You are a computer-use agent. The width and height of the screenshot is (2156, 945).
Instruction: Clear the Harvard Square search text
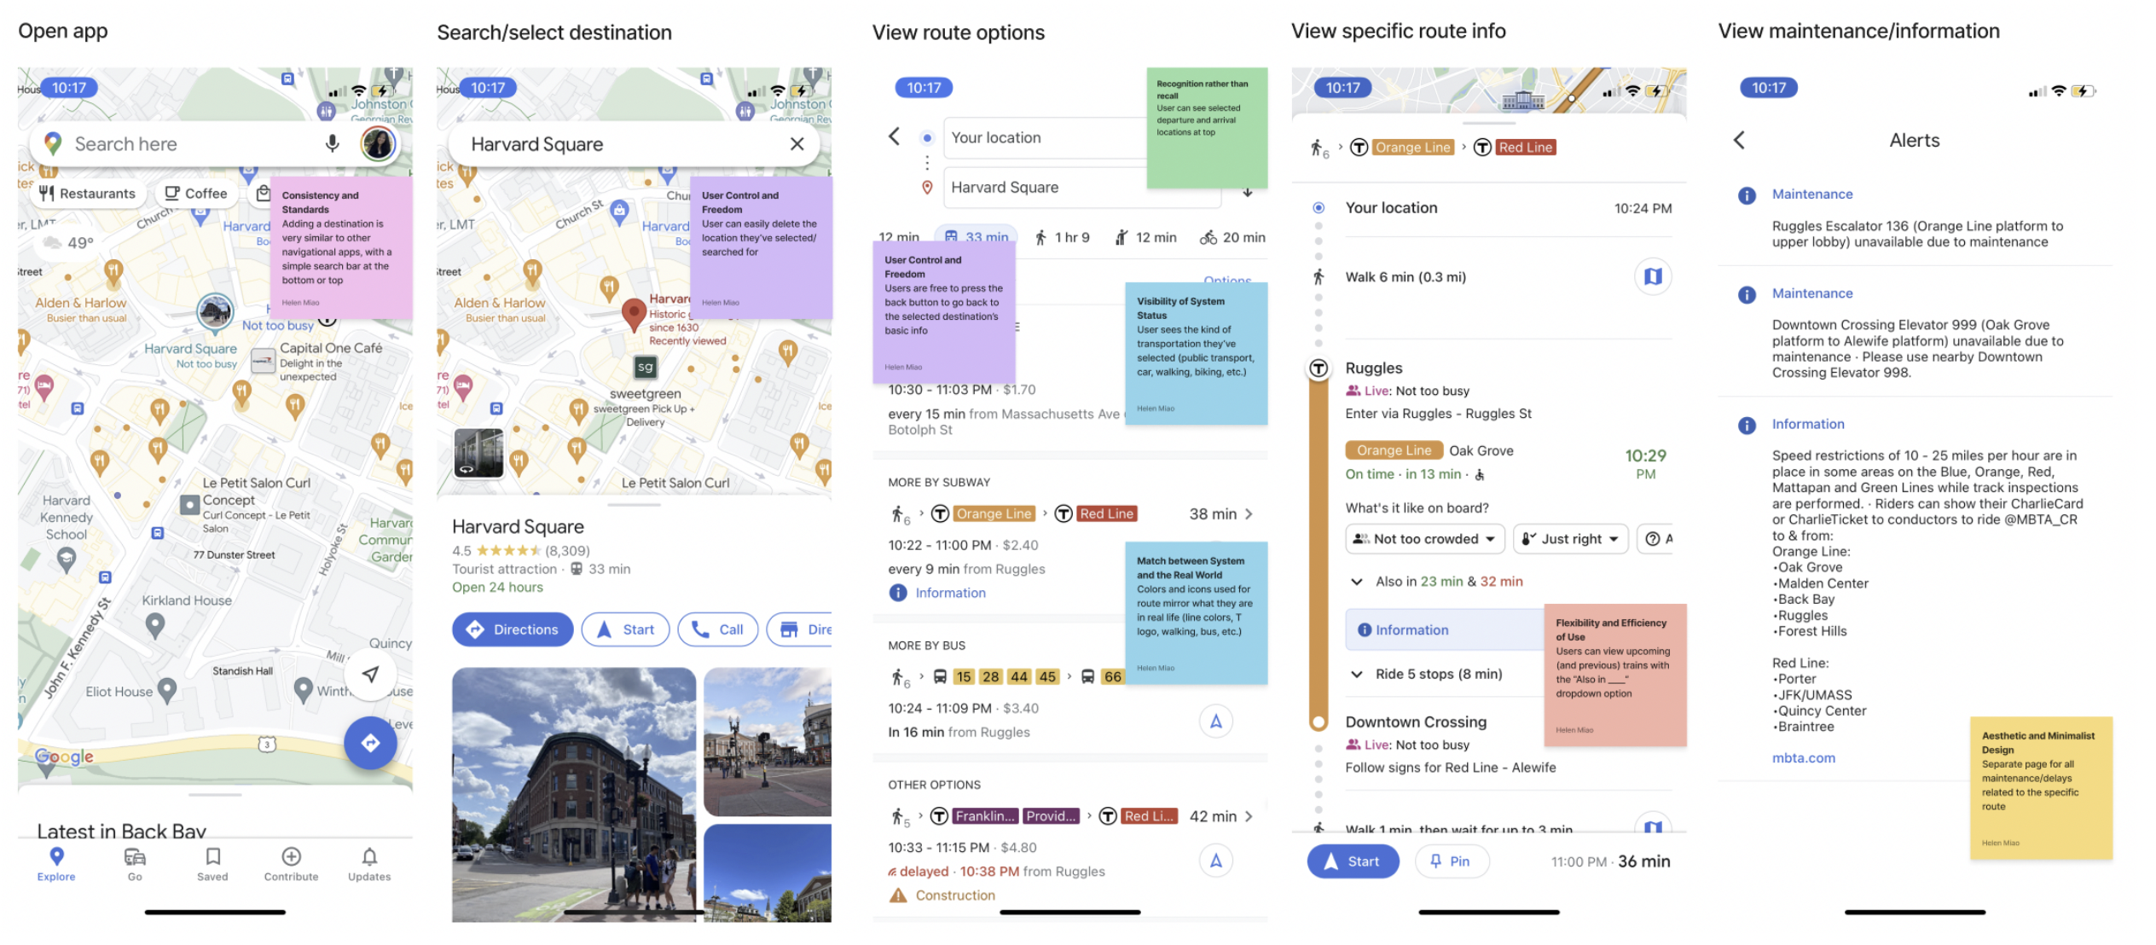(x=797, y=144)
